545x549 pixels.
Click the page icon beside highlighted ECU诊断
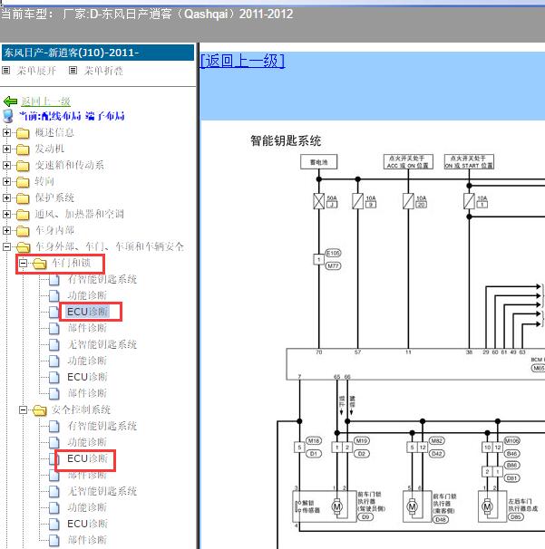pos(54,312)
